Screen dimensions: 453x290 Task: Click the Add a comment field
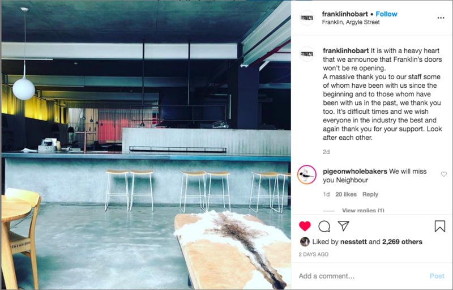[x=361, y=276]
